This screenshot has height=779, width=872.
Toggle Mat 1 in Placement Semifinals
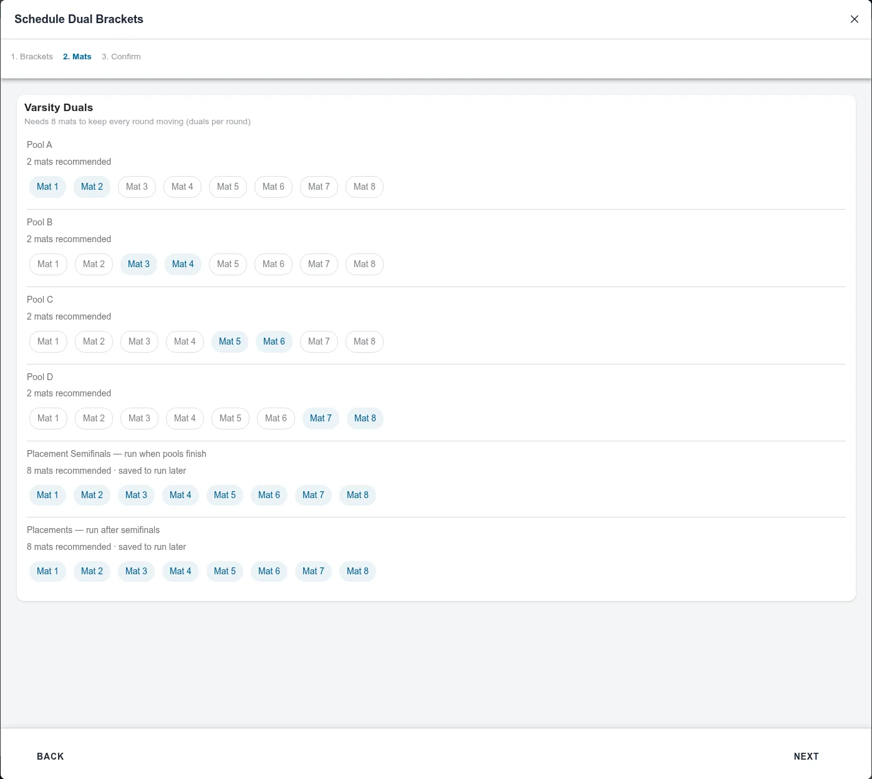click(x=47, y=495)
